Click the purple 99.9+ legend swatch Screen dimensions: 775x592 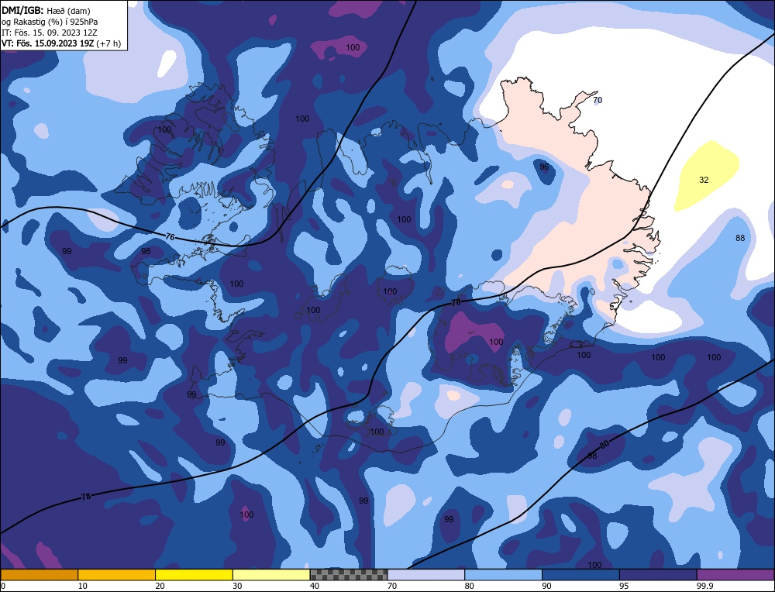735,575
